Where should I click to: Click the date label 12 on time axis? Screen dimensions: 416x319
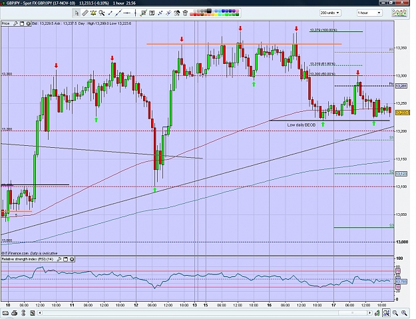[136, 305]
